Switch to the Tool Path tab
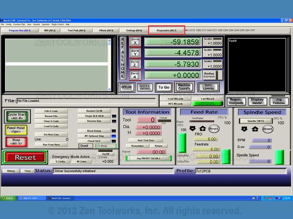The height and width of the screenshot is (219, 293). (77, 30)
